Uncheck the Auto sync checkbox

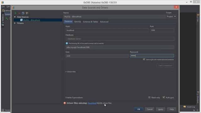(164, 97)
